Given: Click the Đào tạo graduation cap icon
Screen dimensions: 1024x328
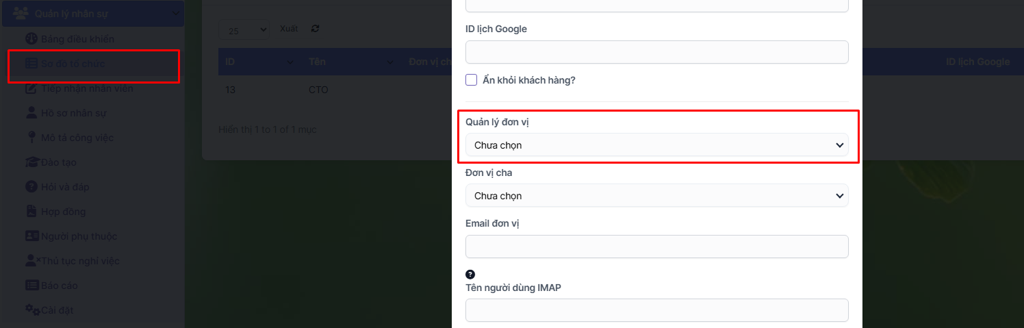Looking at the screenshot, I should click(31, 162).
